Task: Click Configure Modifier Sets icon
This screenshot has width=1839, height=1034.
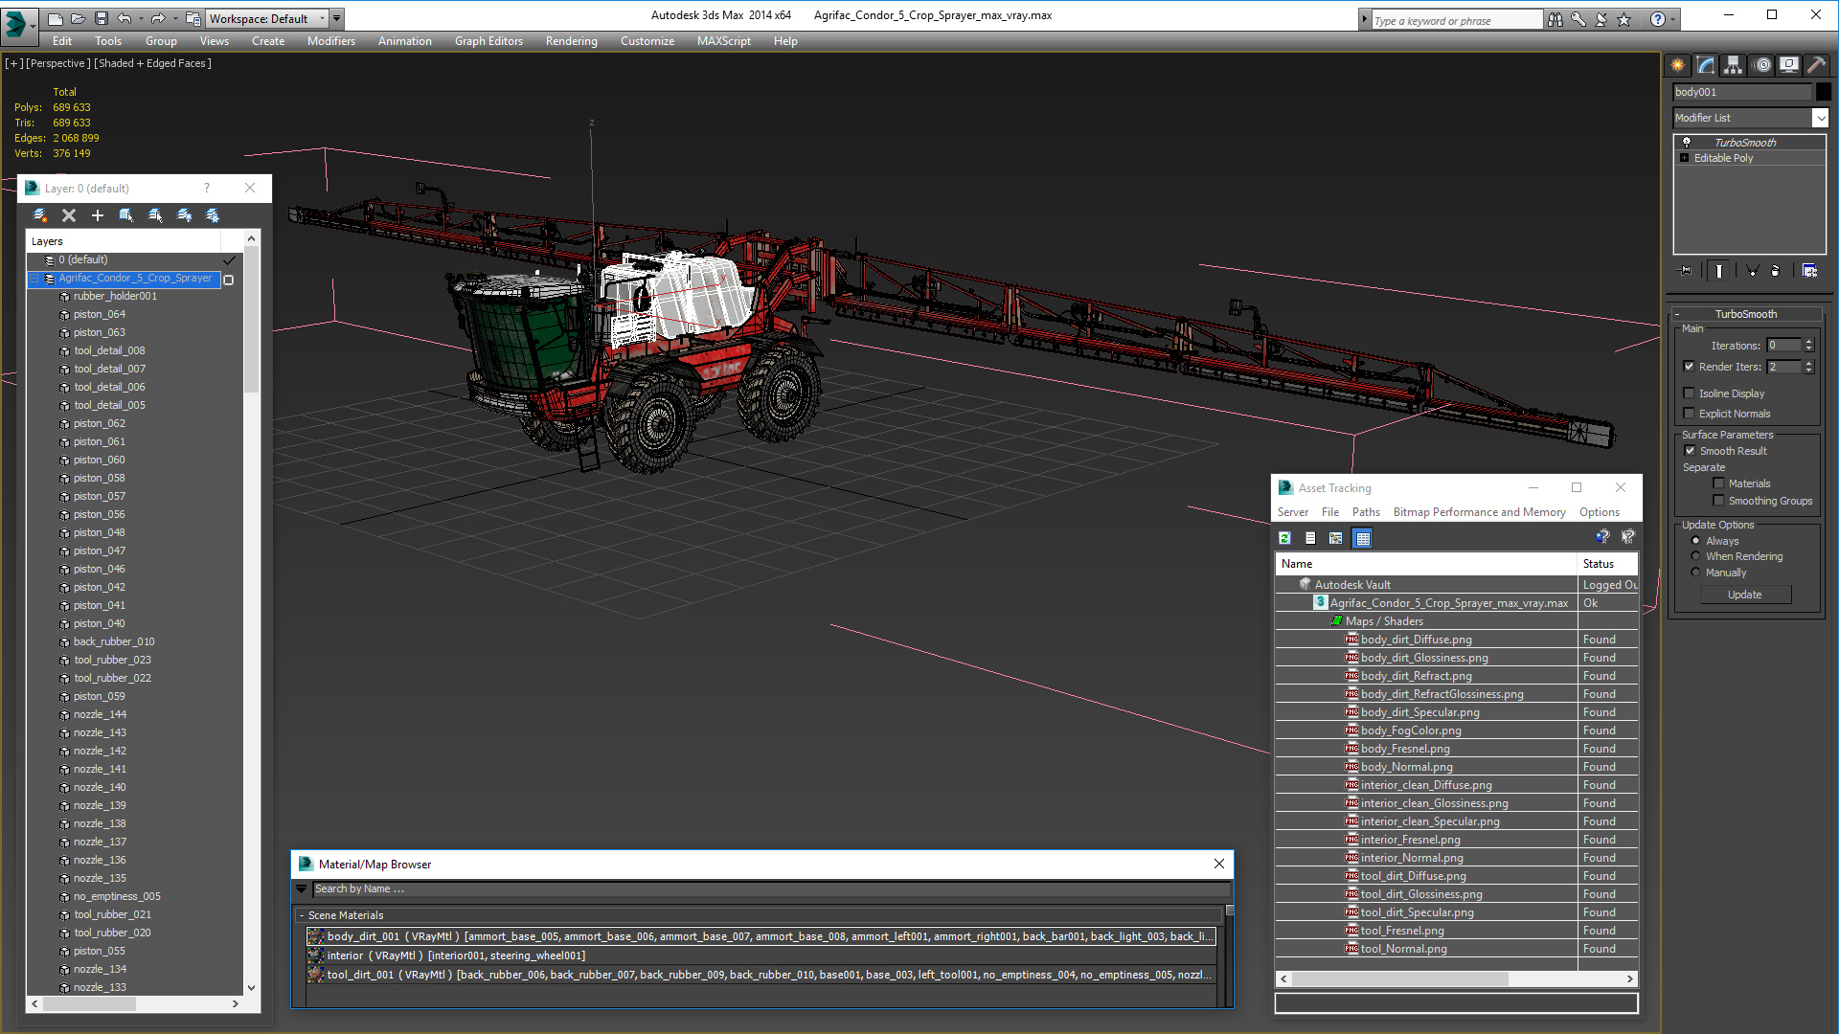Action: pos(1809,271)
